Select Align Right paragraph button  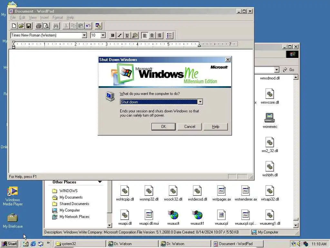point(159,36)
